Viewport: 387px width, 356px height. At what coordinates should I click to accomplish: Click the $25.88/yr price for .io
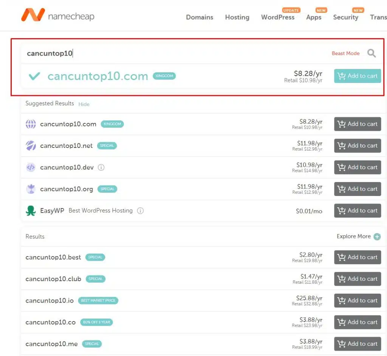[x=309, y=298]
